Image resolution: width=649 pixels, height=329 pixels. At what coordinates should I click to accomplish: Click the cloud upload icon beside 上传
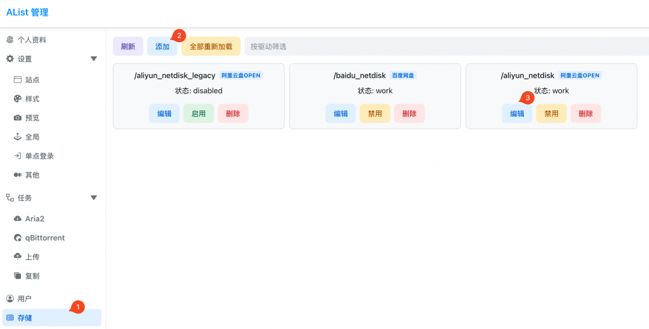[x=17, y=257]
